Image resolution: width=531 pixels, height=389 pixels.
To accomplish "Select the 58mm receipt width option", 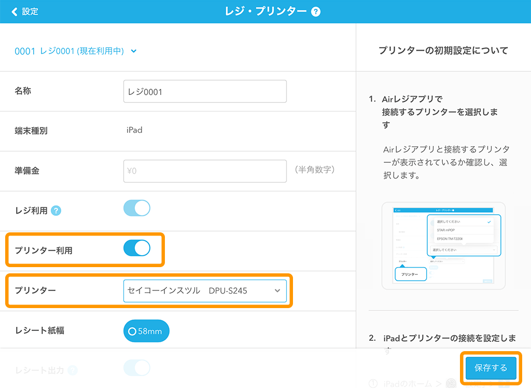I will coord(146,331).
